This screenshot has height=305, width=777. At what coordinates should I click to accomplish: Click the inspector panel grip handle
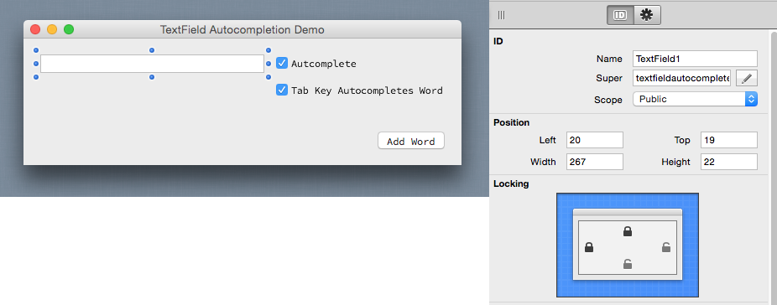(502, 15)
